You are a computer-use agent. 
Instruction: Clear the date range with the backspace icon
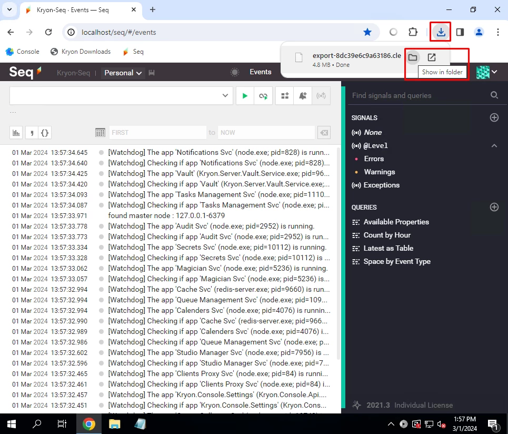[324, 133]
